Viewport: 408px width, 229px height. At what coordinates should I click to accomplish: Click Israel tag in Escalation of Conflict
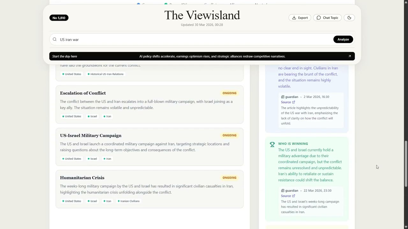92,116
